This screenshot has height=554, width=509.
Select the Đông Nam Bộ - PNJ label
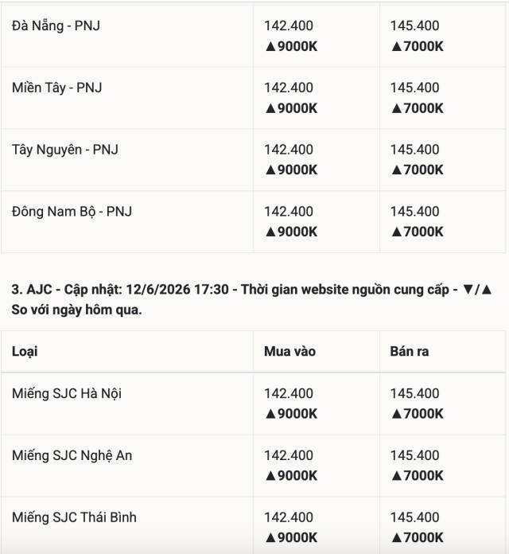[72, 212]
